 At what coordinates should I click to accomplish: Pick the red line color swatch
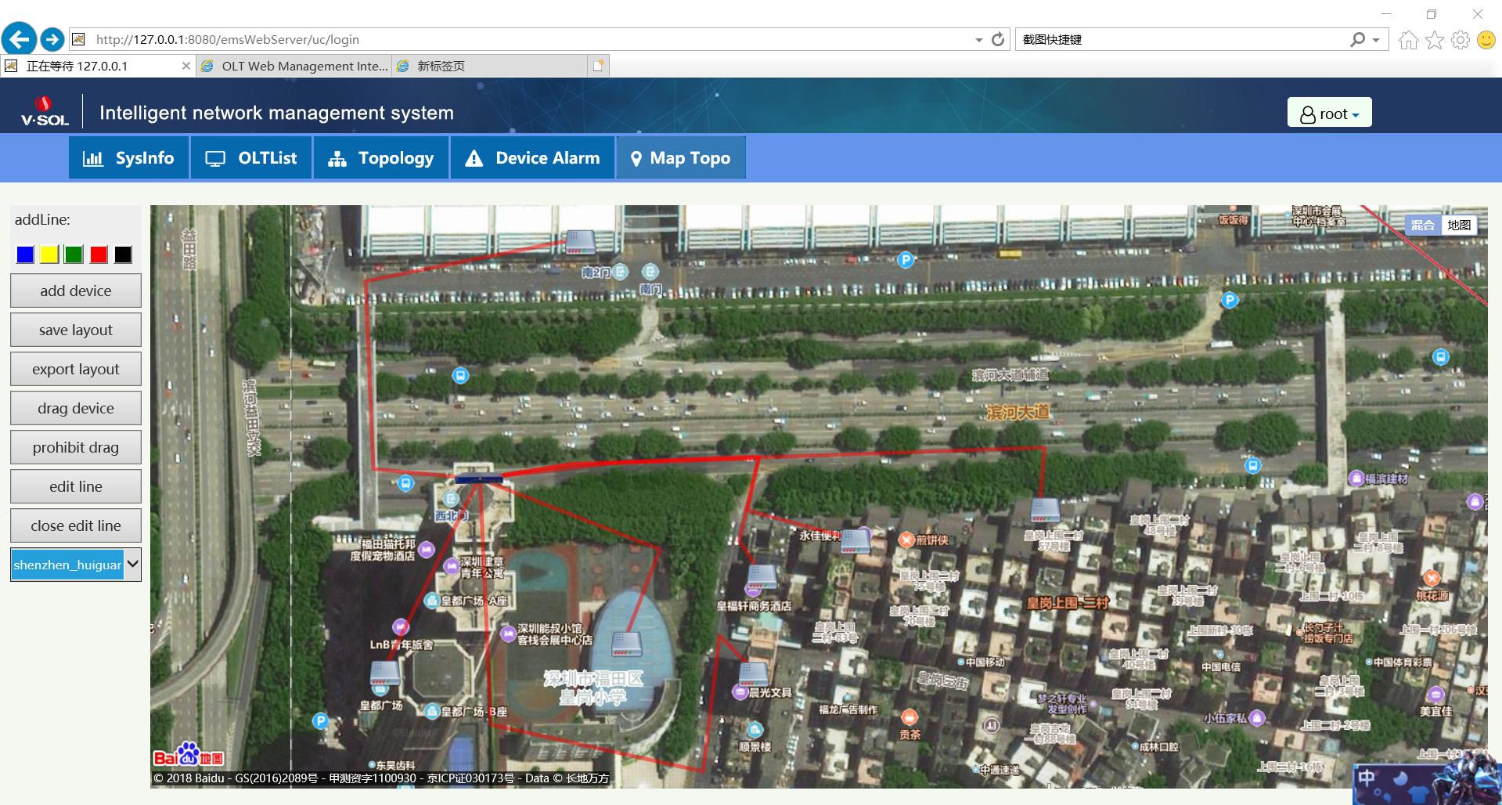pos(99,254)
